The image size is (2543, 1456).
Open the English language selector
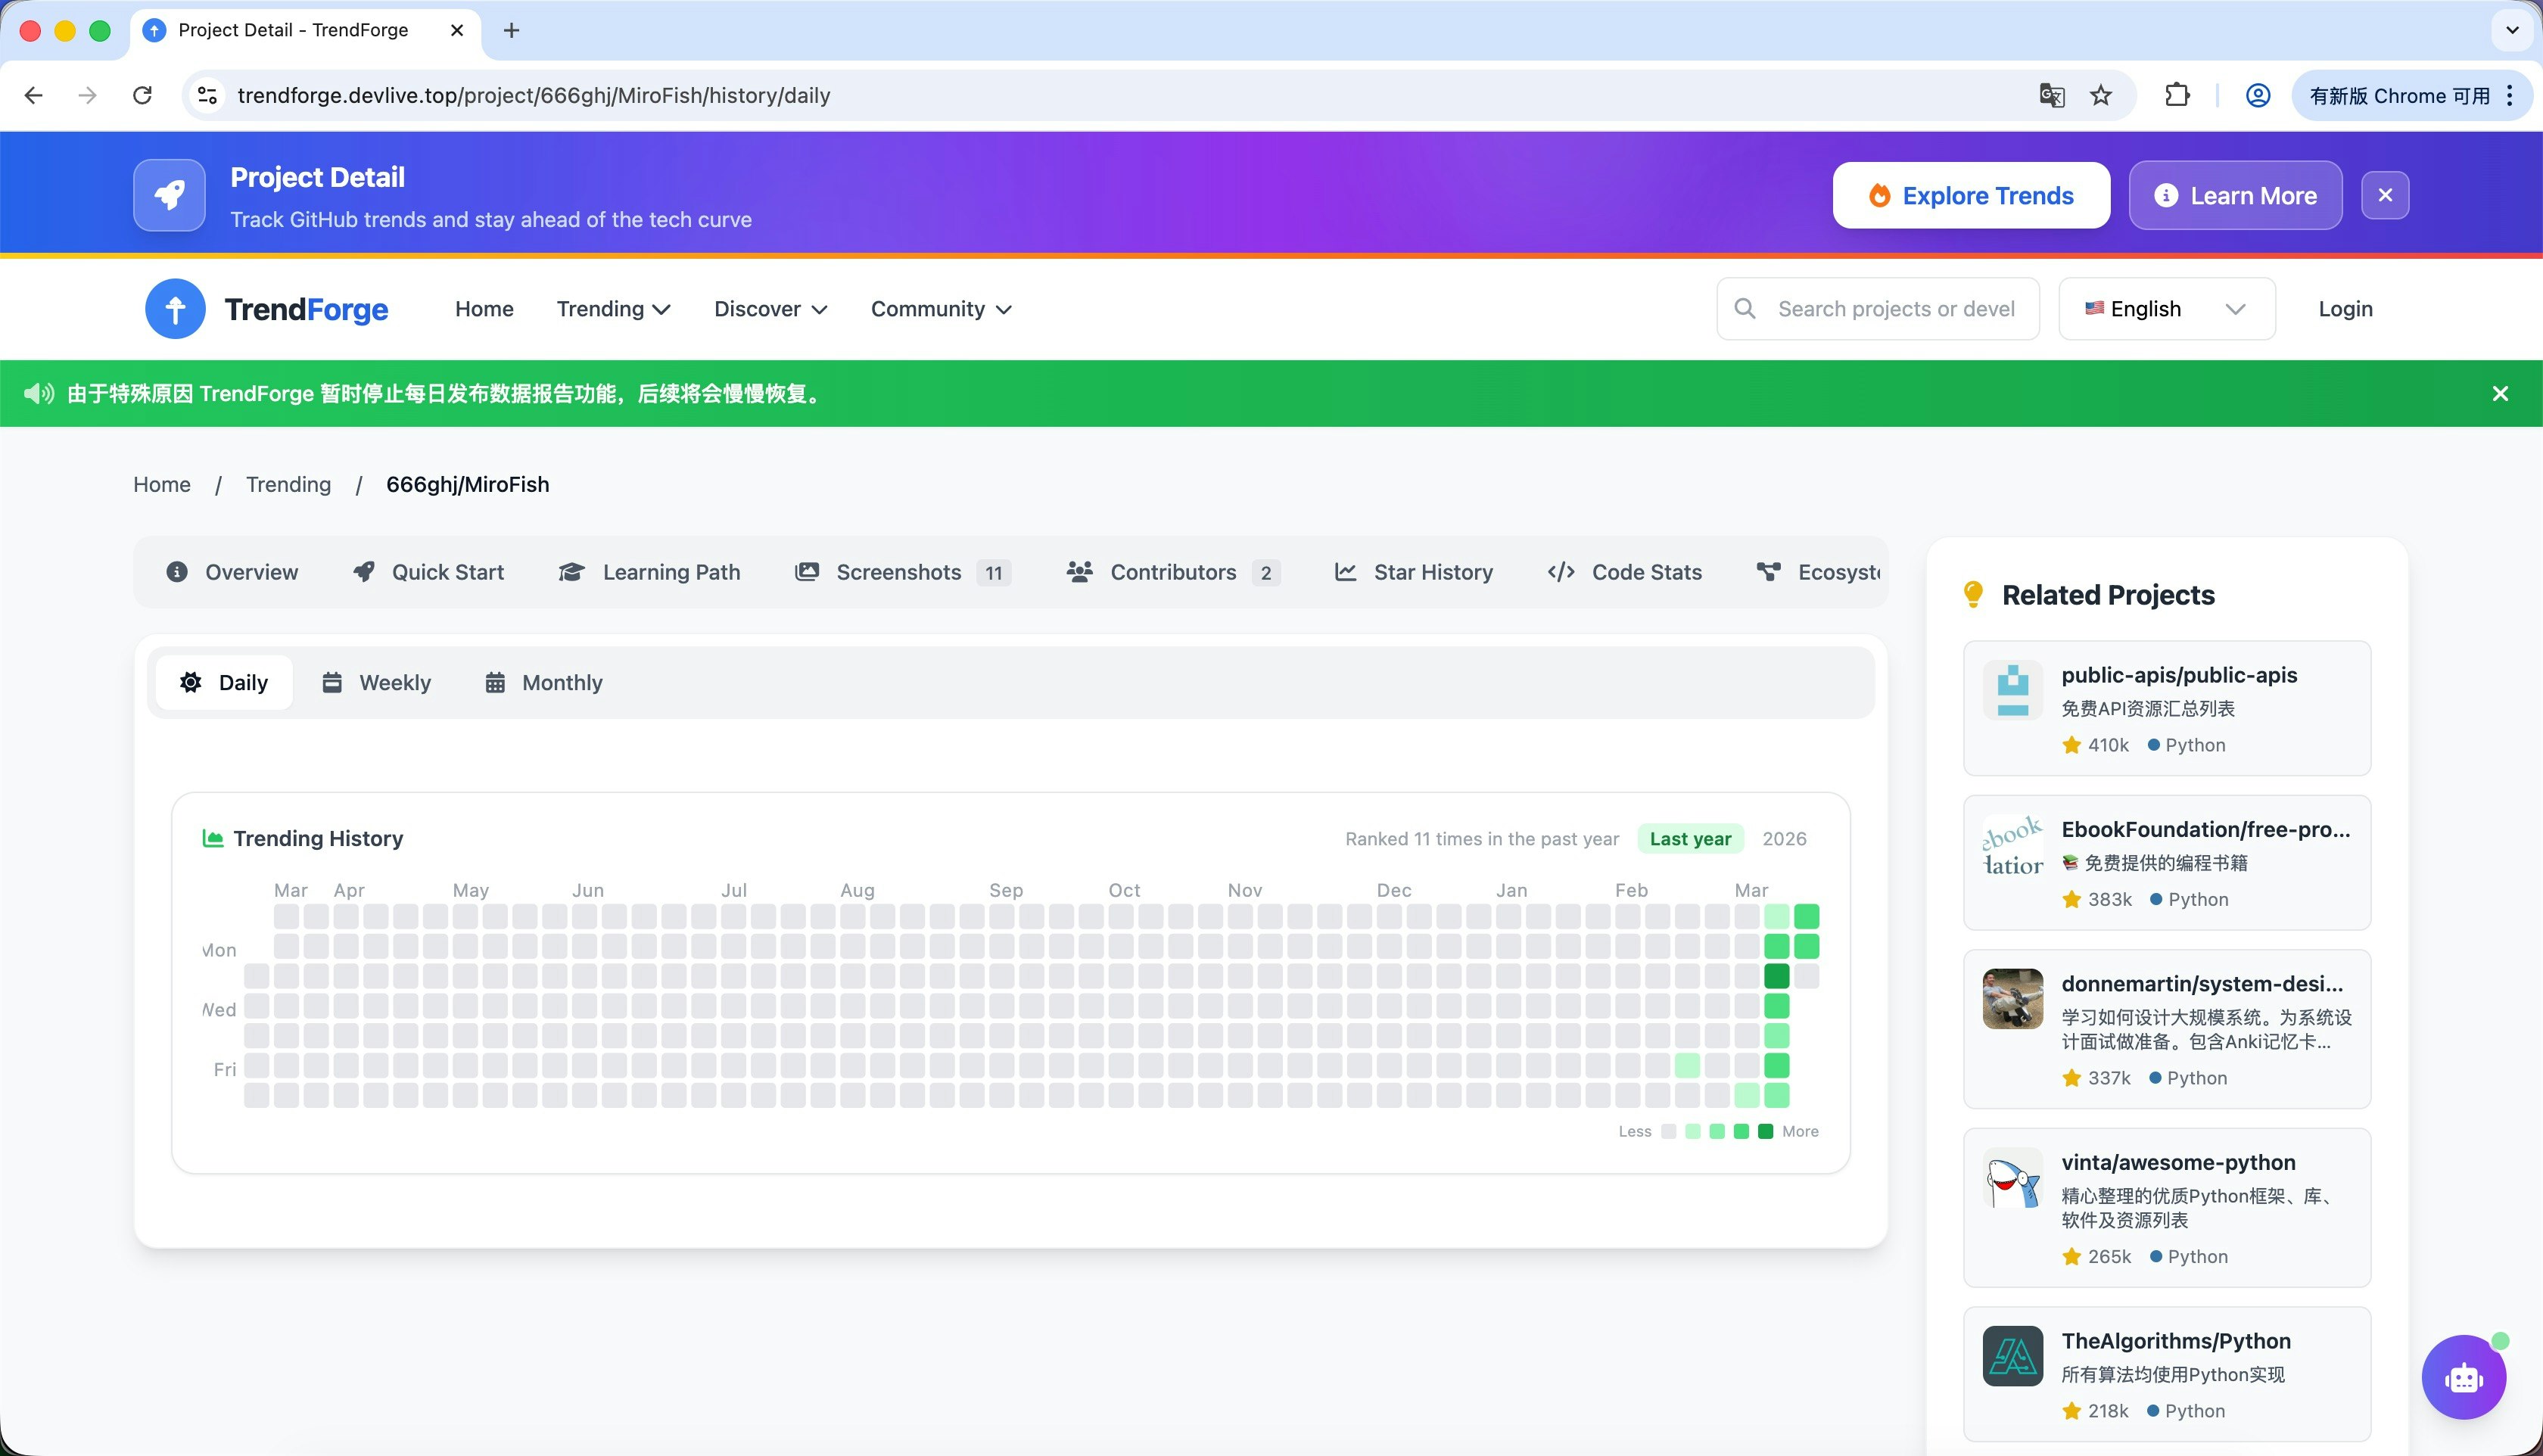[x=2166, y=309]
